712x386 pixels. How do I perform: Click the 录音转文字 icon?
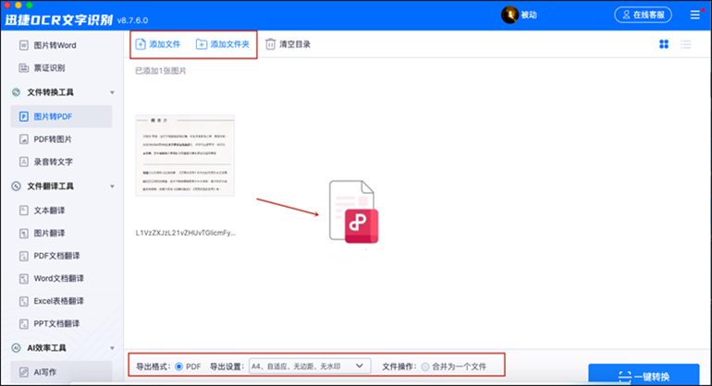point(24,162)
